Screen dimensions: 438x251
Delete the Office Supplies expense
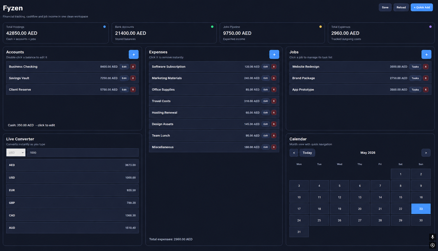tap(274, 90)
